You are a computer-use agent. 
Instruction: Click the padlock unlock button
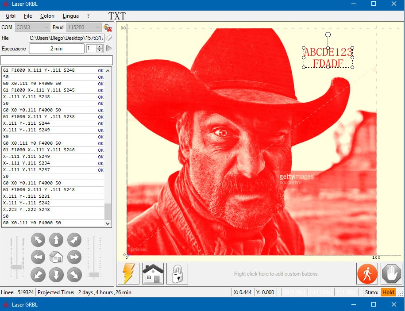177,274
